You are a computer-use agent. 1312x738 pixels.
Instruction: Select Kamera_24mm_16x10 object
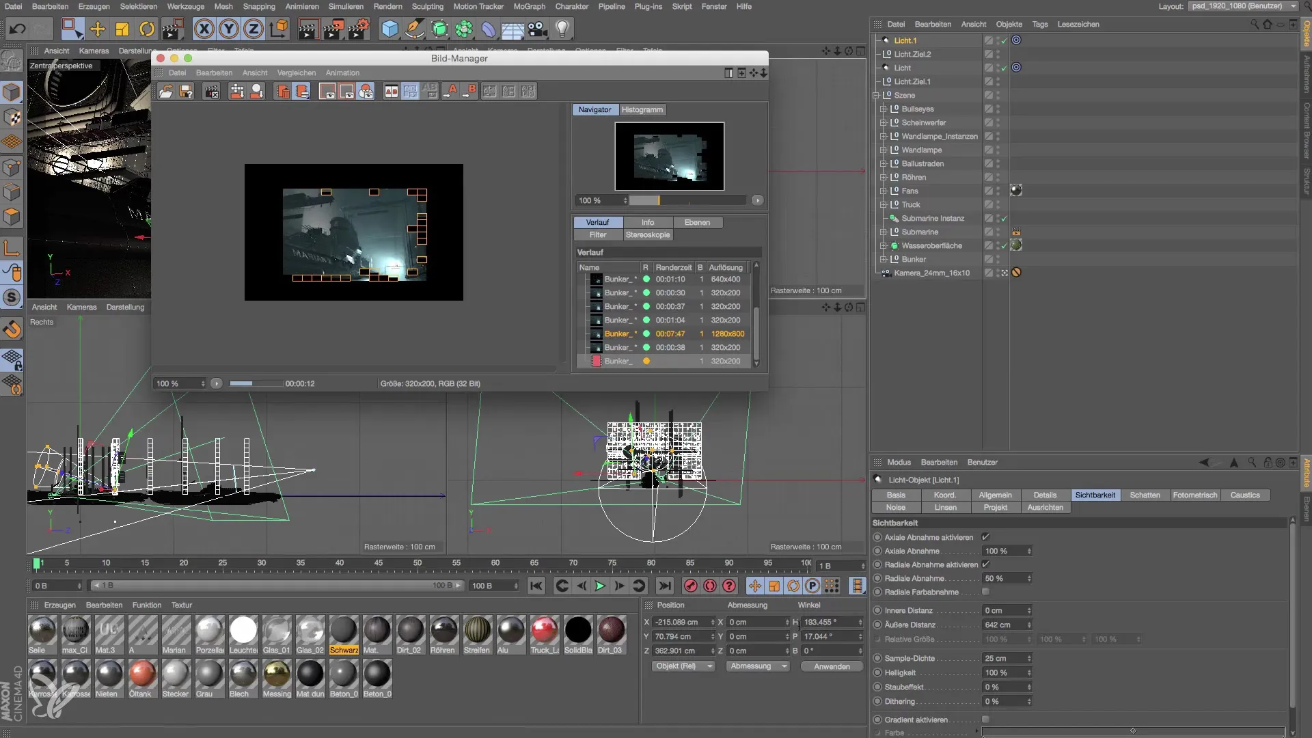(x=931, y=273)
